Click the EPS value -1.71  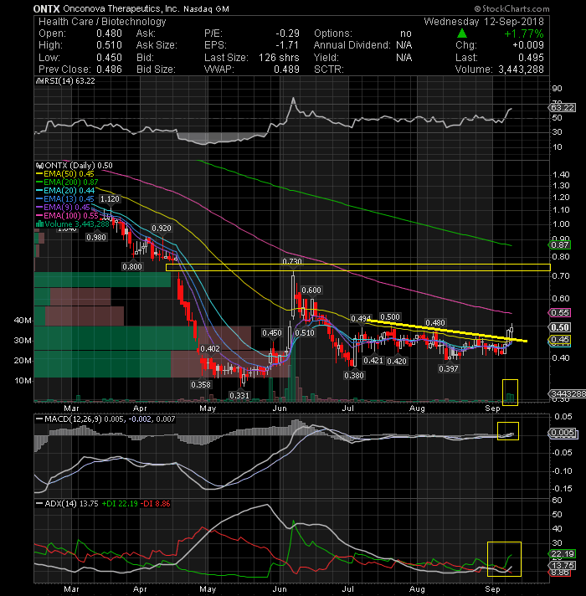tap(287, 45)
